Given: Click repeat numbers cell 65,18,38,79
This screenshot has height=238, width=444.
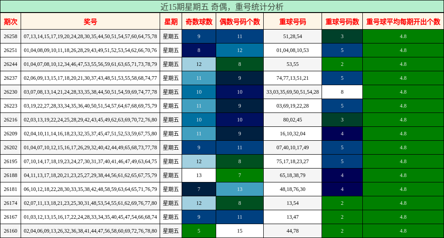Looking at the screenshot, I should pos(292,175).
